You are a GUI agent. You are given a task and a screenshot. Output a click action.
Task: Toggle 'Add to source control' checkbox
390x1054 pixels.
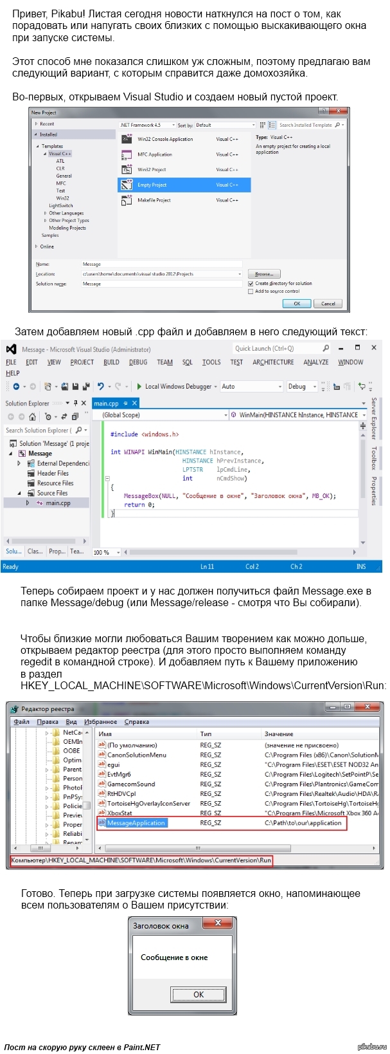tap(251, 291)
